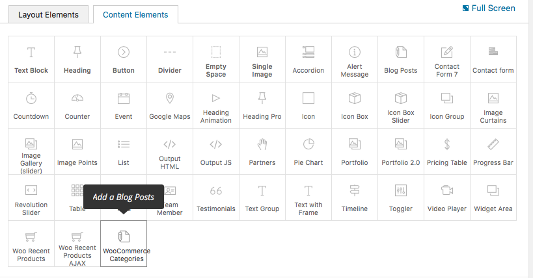Add an Empty Space element
The height and width of the screenshot is (278, 533).
[x=216, y=59]
